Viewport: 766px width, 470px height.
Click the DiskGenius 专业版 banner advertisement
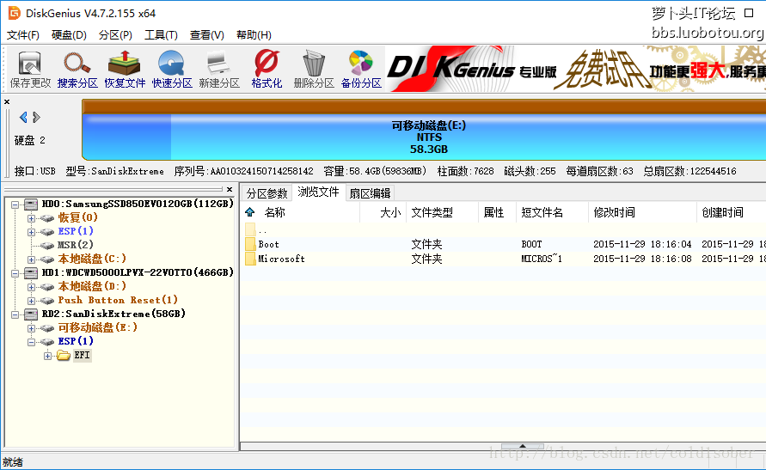click(x=575, y=69)
